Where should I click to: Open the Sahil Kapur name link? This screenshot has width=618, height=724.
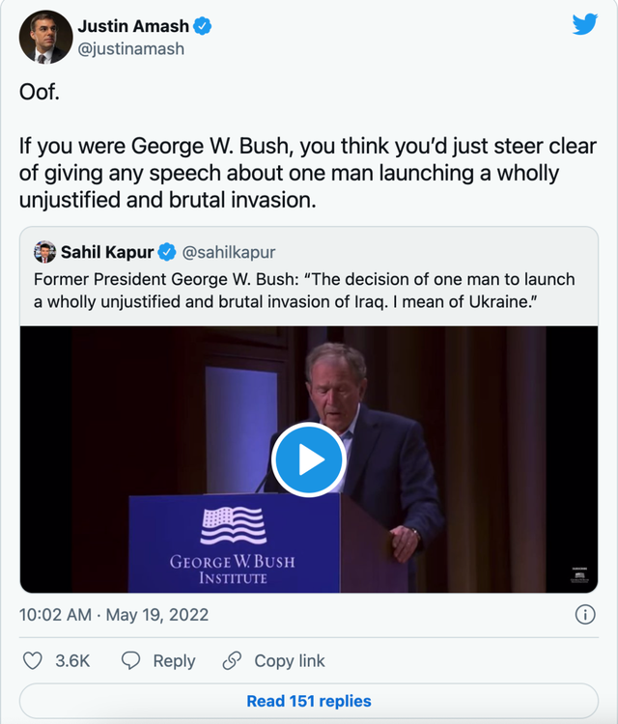point(106,252)
